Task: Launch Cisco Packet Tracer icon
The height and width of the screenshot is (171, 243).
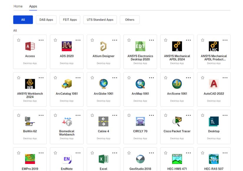Action: coord(177,121)
